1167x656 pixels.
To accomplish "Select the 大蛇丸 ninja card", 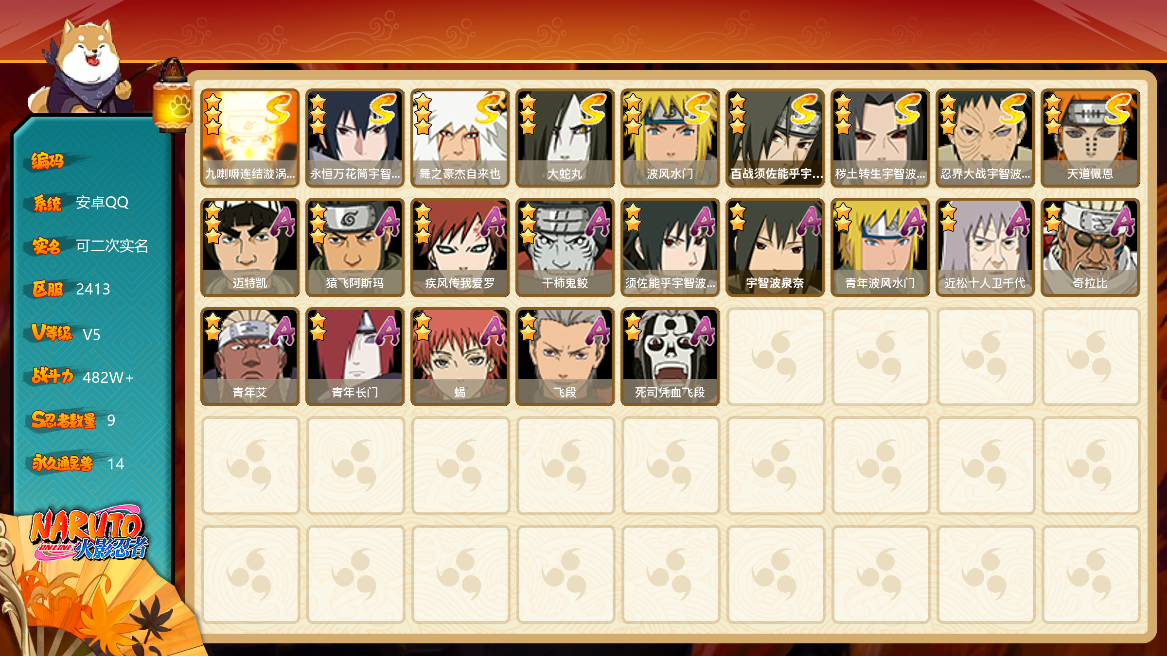I will coord(565,138).
